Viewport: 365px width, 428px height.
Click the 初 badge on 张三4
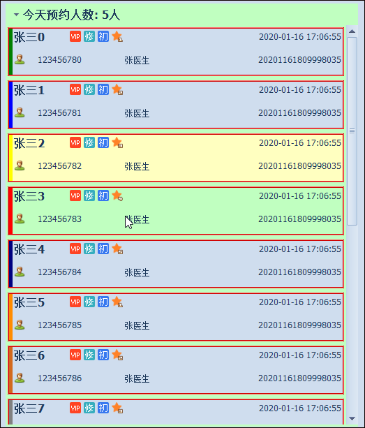point(103,249)
